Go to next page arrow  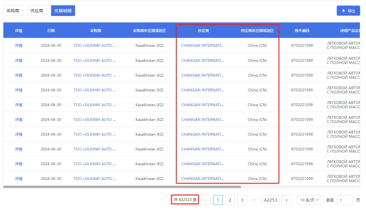coord(286,200)
